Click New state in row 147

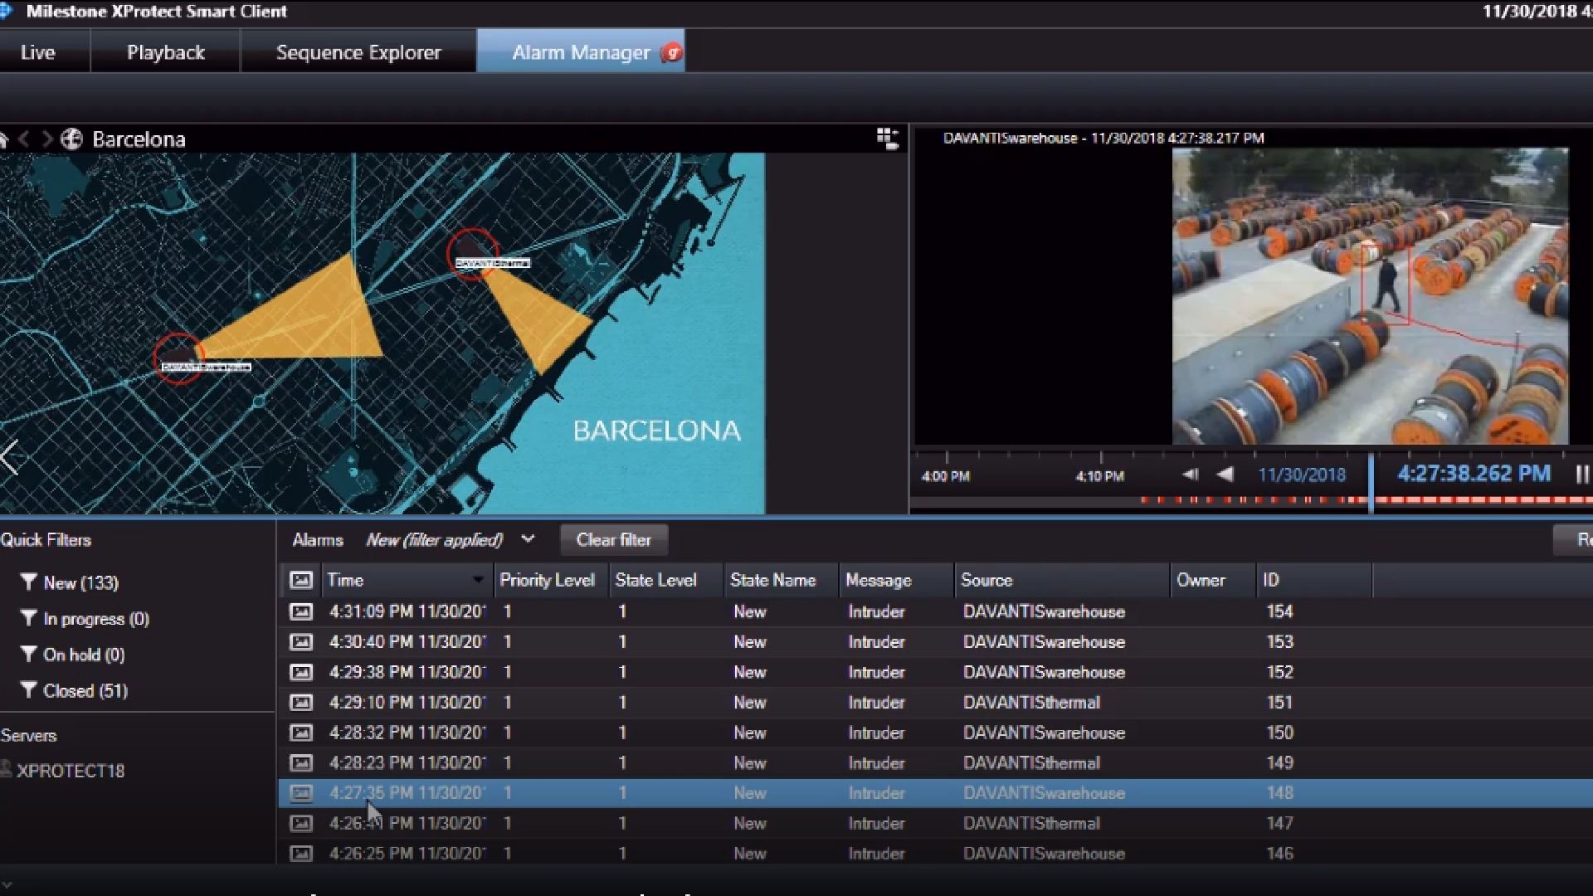(750, 823)
